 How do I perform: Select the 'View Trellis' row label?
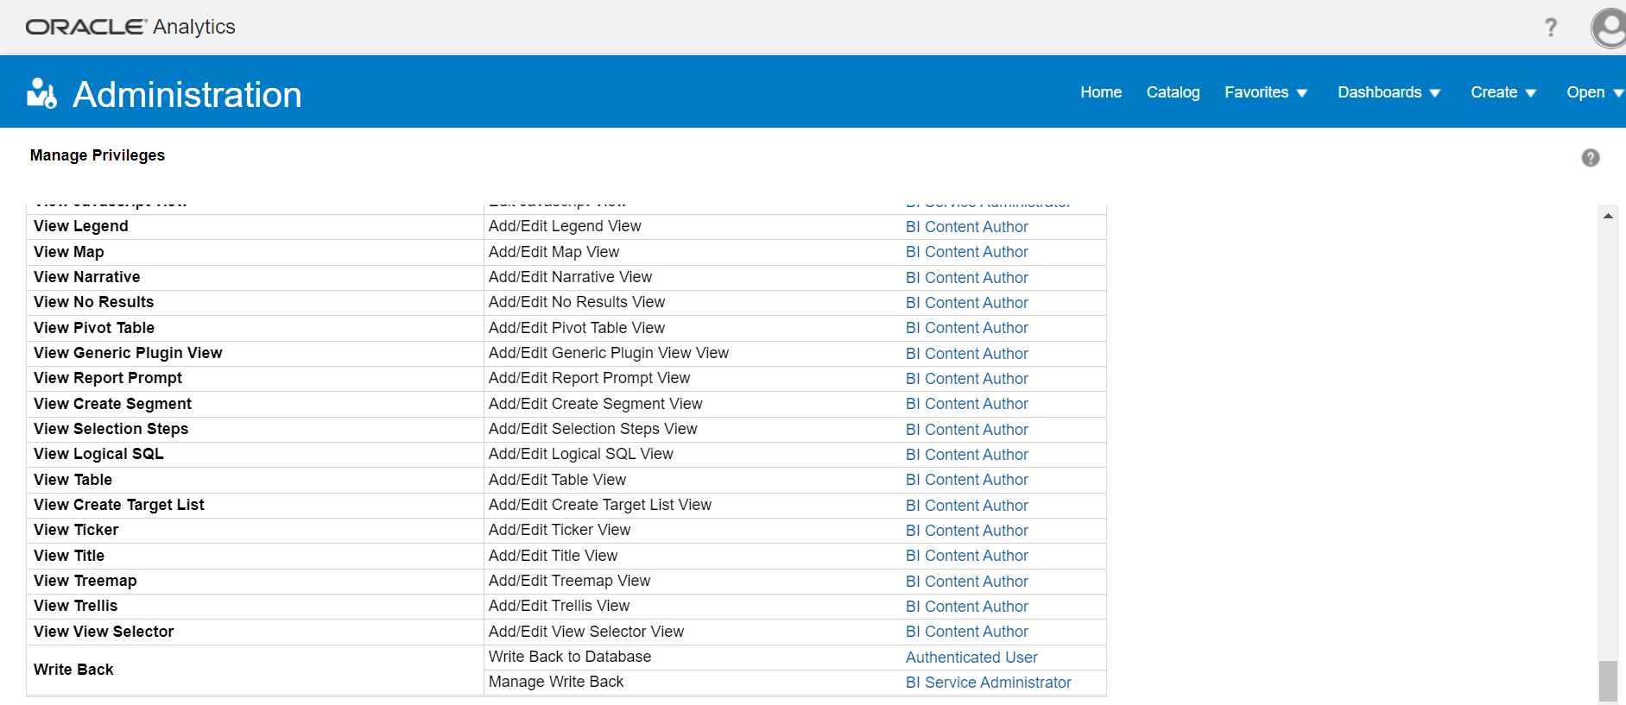coord(76,606)
